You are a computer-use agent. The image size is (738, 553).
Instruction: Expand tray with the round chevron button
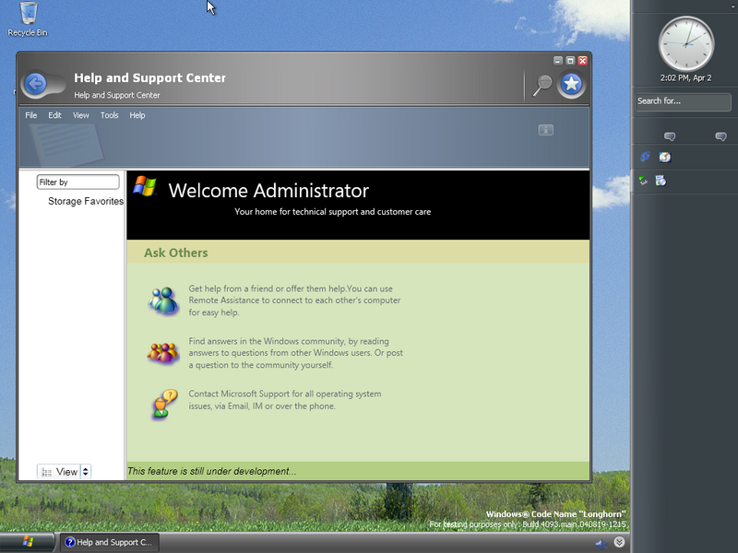[x=619, y=542]
